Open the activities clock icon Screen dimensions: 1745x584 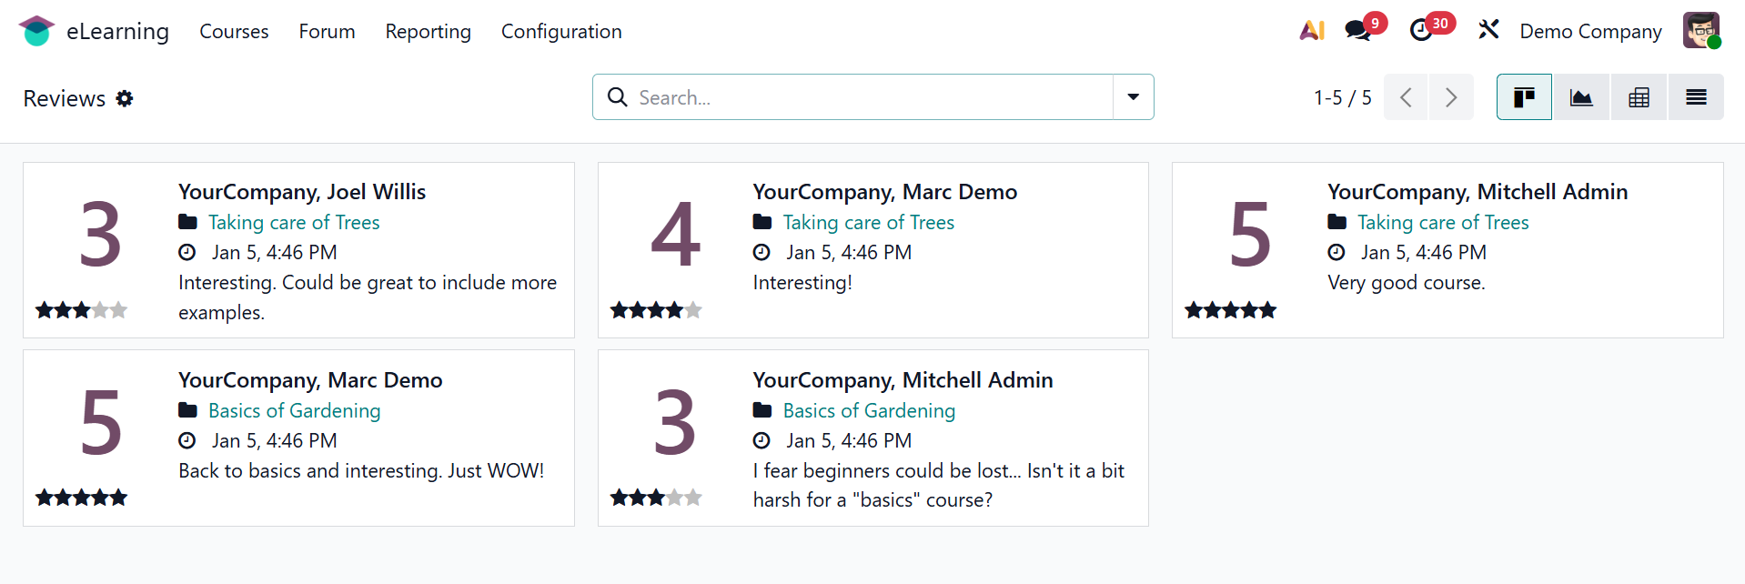[x=1421, y=31]
